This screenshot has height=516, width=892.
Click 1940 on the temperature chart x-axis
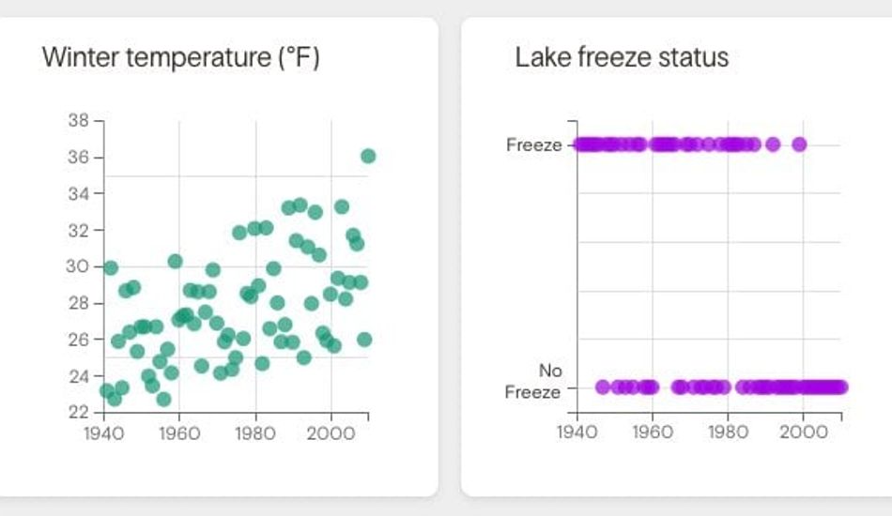[x=103, y=433]
